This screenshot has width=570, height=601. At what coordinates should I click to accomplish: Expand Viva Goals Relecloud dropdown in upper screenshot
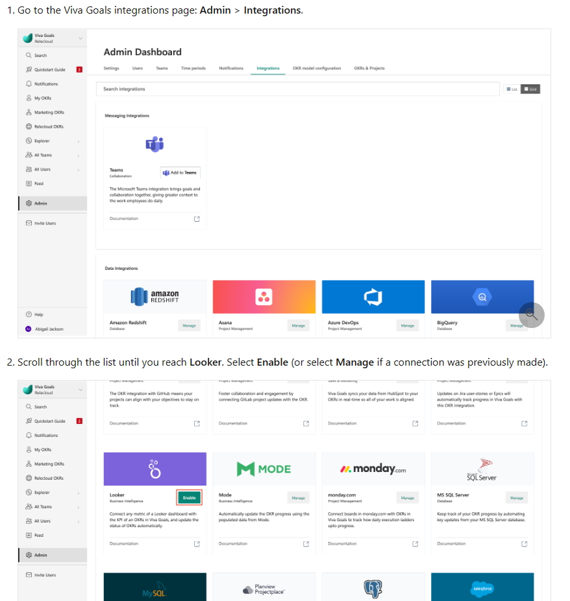pyautogui.click(x=81, y=38)
